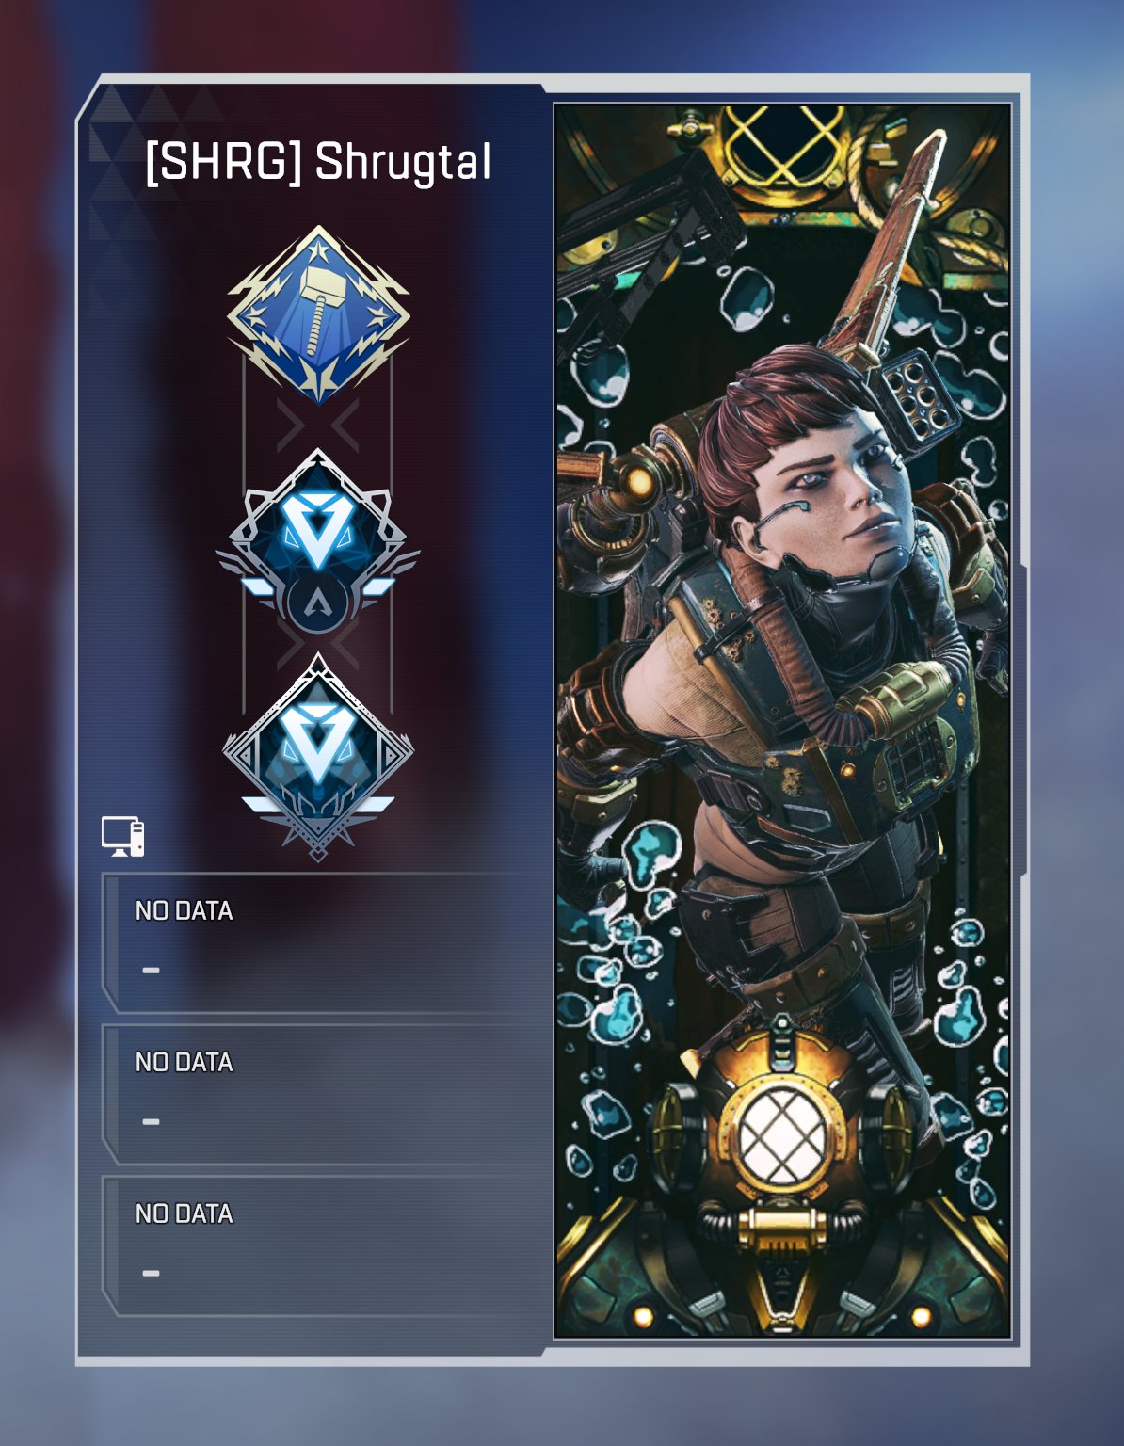Image resolution: width=1124 pixels, height=1446 pixels.
Task: Click the dash value in second tracker
Action: coord(151,1122)
